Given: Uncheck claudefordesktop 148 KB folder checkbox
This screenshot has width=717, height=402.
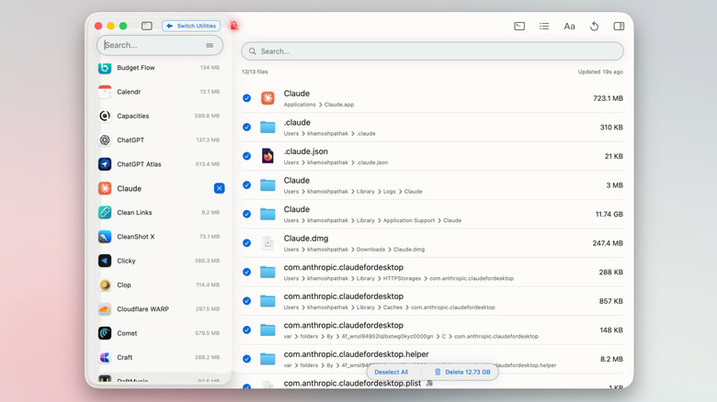Looking at the screenshot, I should pos(247,329).
